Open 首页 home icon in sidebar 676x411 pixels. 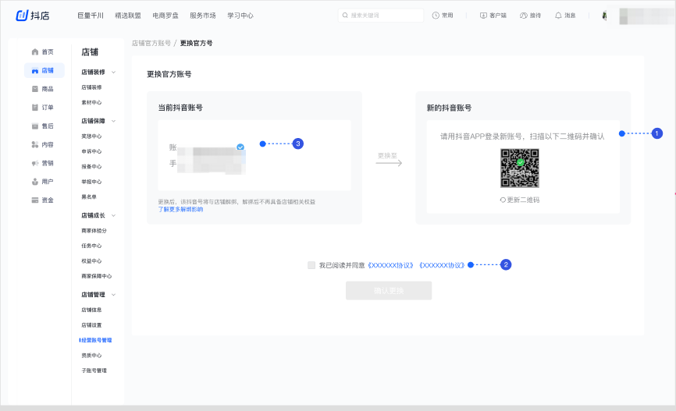click(34, 51)
